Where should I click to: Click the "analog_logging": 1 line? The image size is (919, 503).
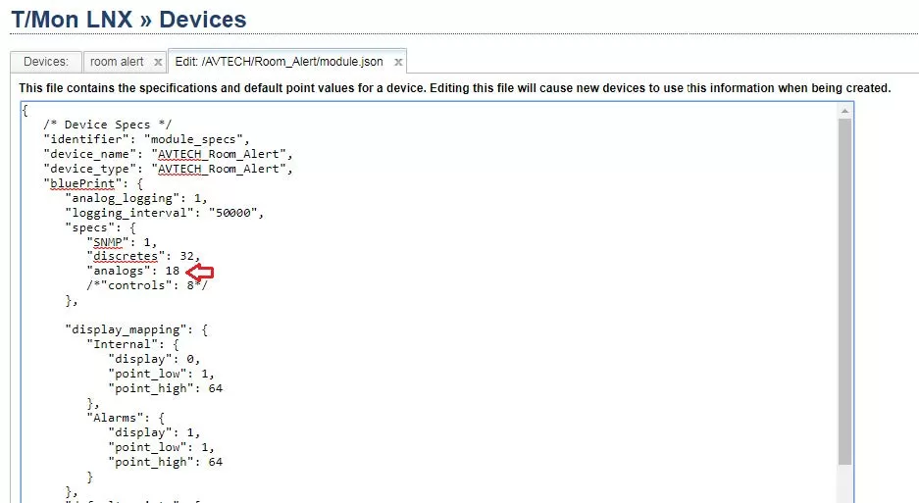135,198
